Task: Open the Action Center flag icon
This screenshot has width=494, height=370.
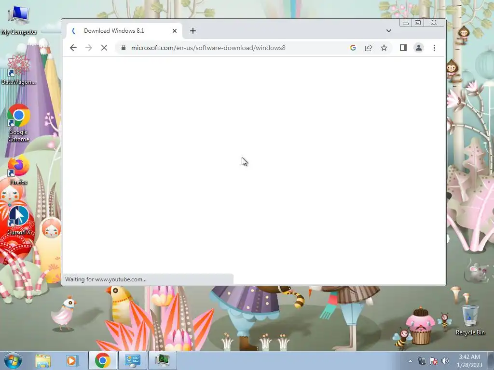Action: [x=434, y=361]
